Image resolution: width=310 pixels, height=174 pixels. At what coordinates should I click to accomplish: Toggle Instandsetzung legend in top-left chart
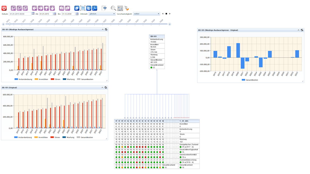click(x=23, y=79)
